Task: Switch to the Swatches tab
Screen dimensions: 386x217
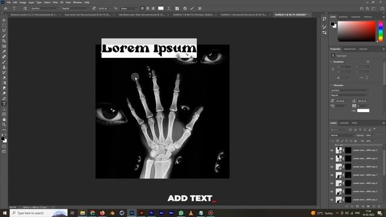Action: tap(343, 17)
